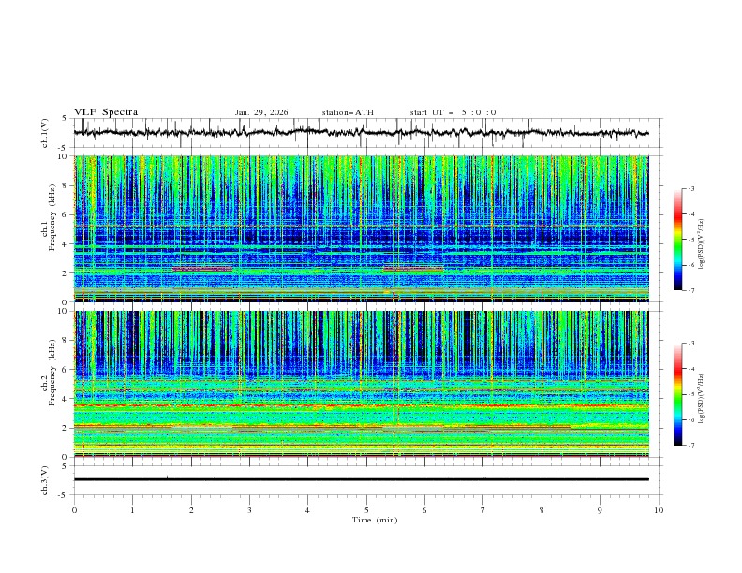Click the "-7" label on ch.1 colorbar
The image size is (742, 573).
click(690, 290)
